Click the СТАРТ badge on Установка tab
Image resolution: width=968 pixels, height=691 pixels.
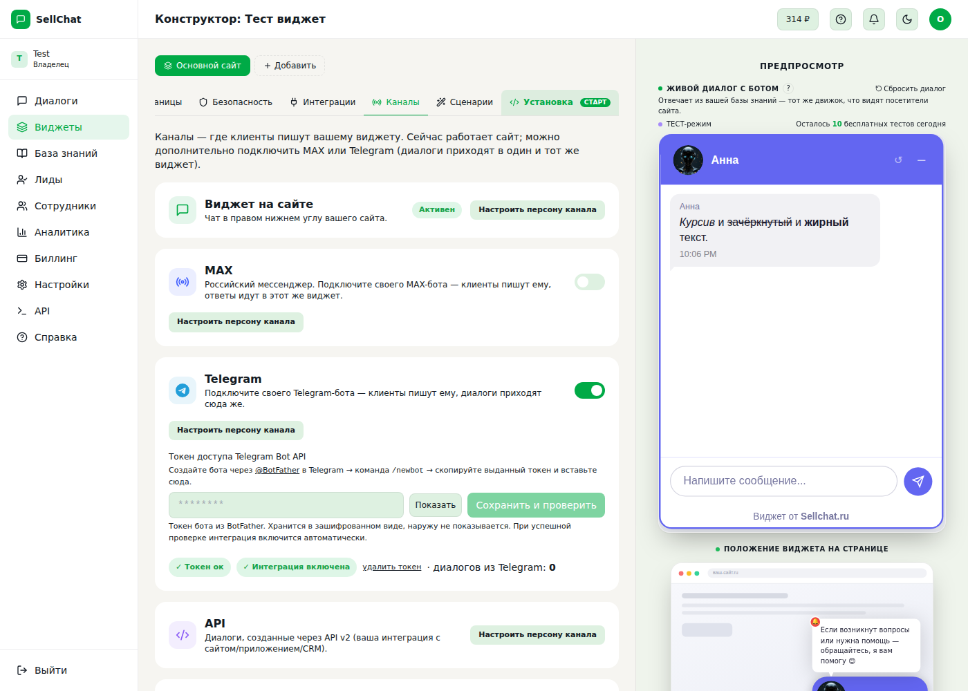(595, 102)
